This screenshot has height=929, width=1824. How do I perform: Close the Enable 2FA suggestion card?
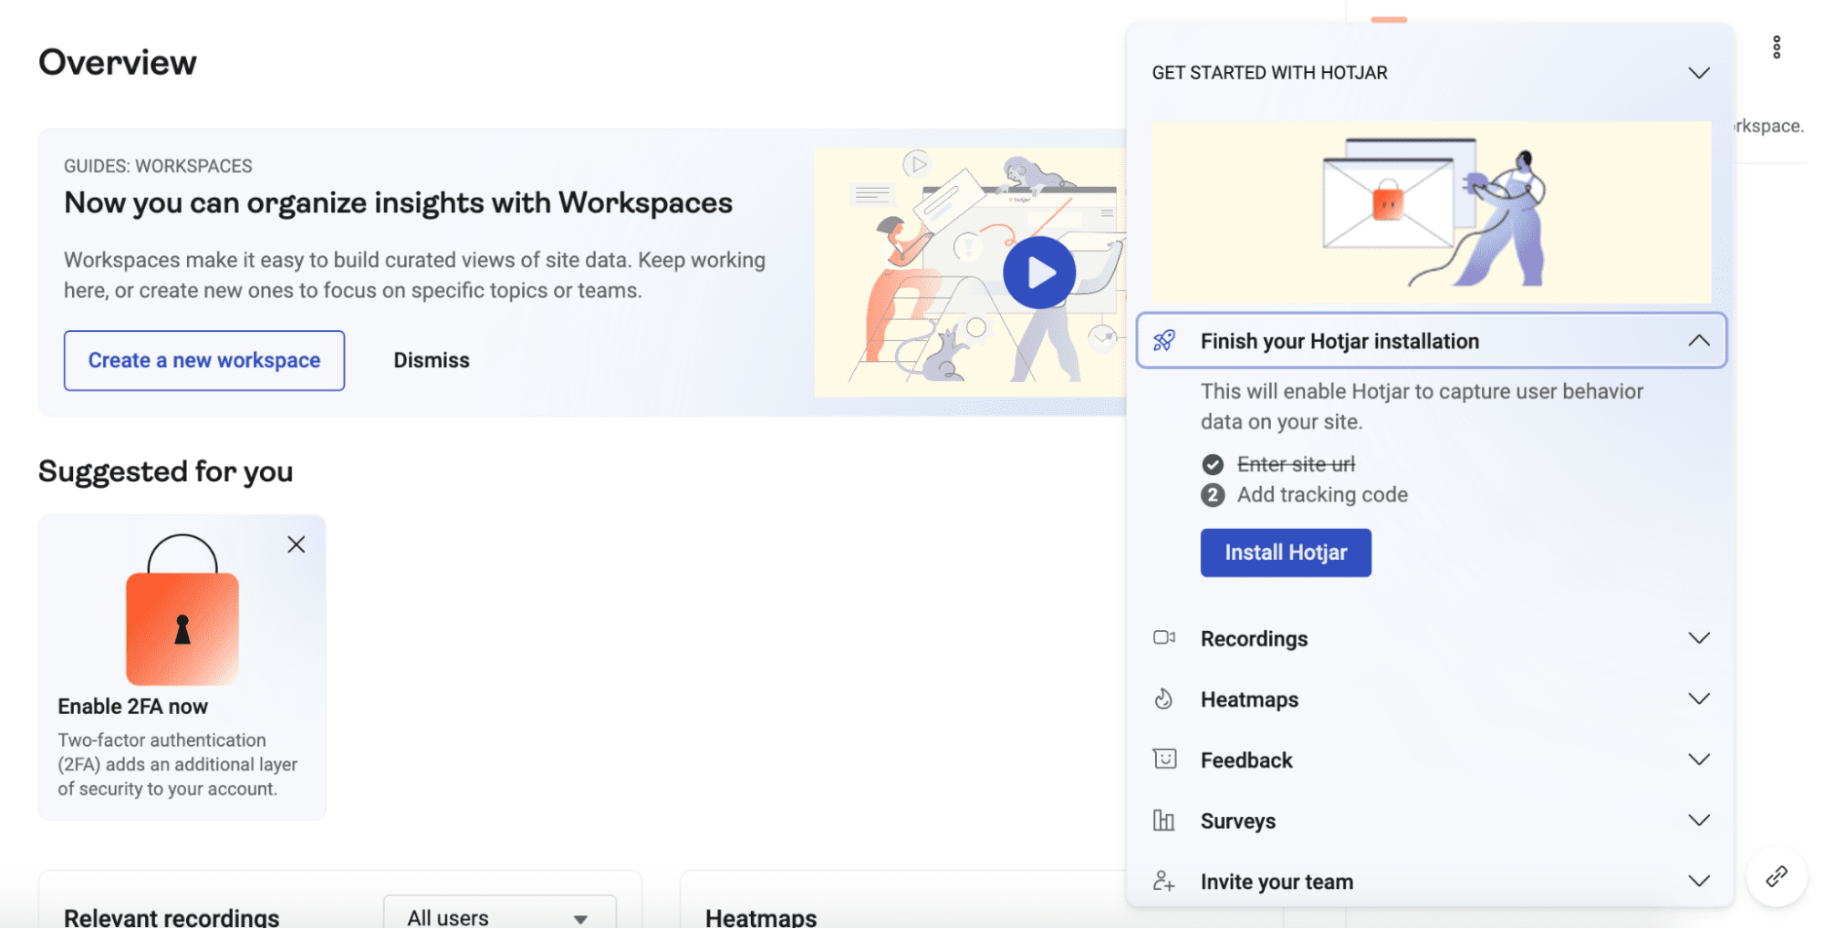coord(296,544)
